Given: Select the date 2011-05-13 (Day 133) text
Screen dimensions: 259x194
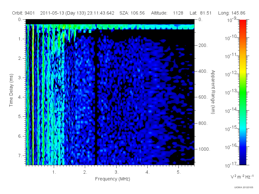Looking at the screenshot, I should (63, 13).
